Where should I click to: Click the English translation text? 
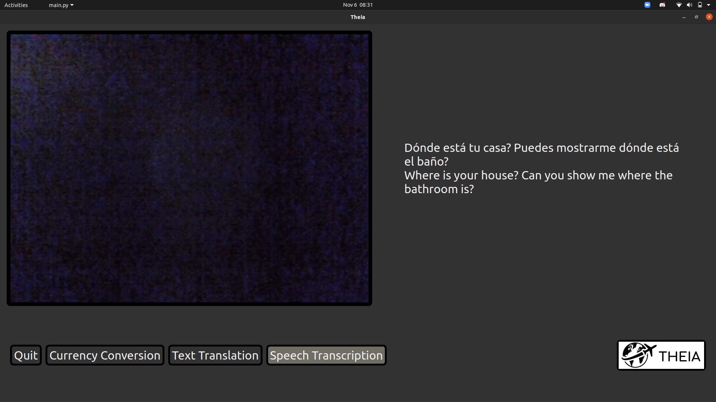point(538,182)
